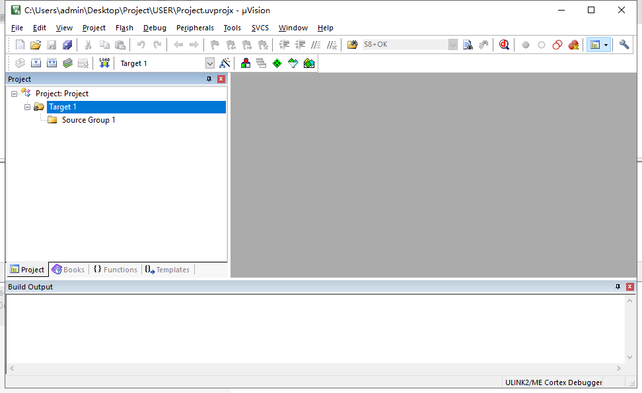The image size is (642, 393).
Task: Open Manage Run-Time Environment green diamond icon
Action: (277, 63)
